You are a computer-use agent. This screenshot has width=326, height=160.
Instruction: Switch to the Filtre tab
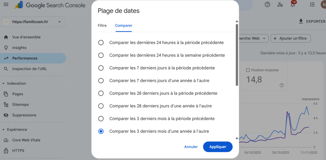point(102,25)
